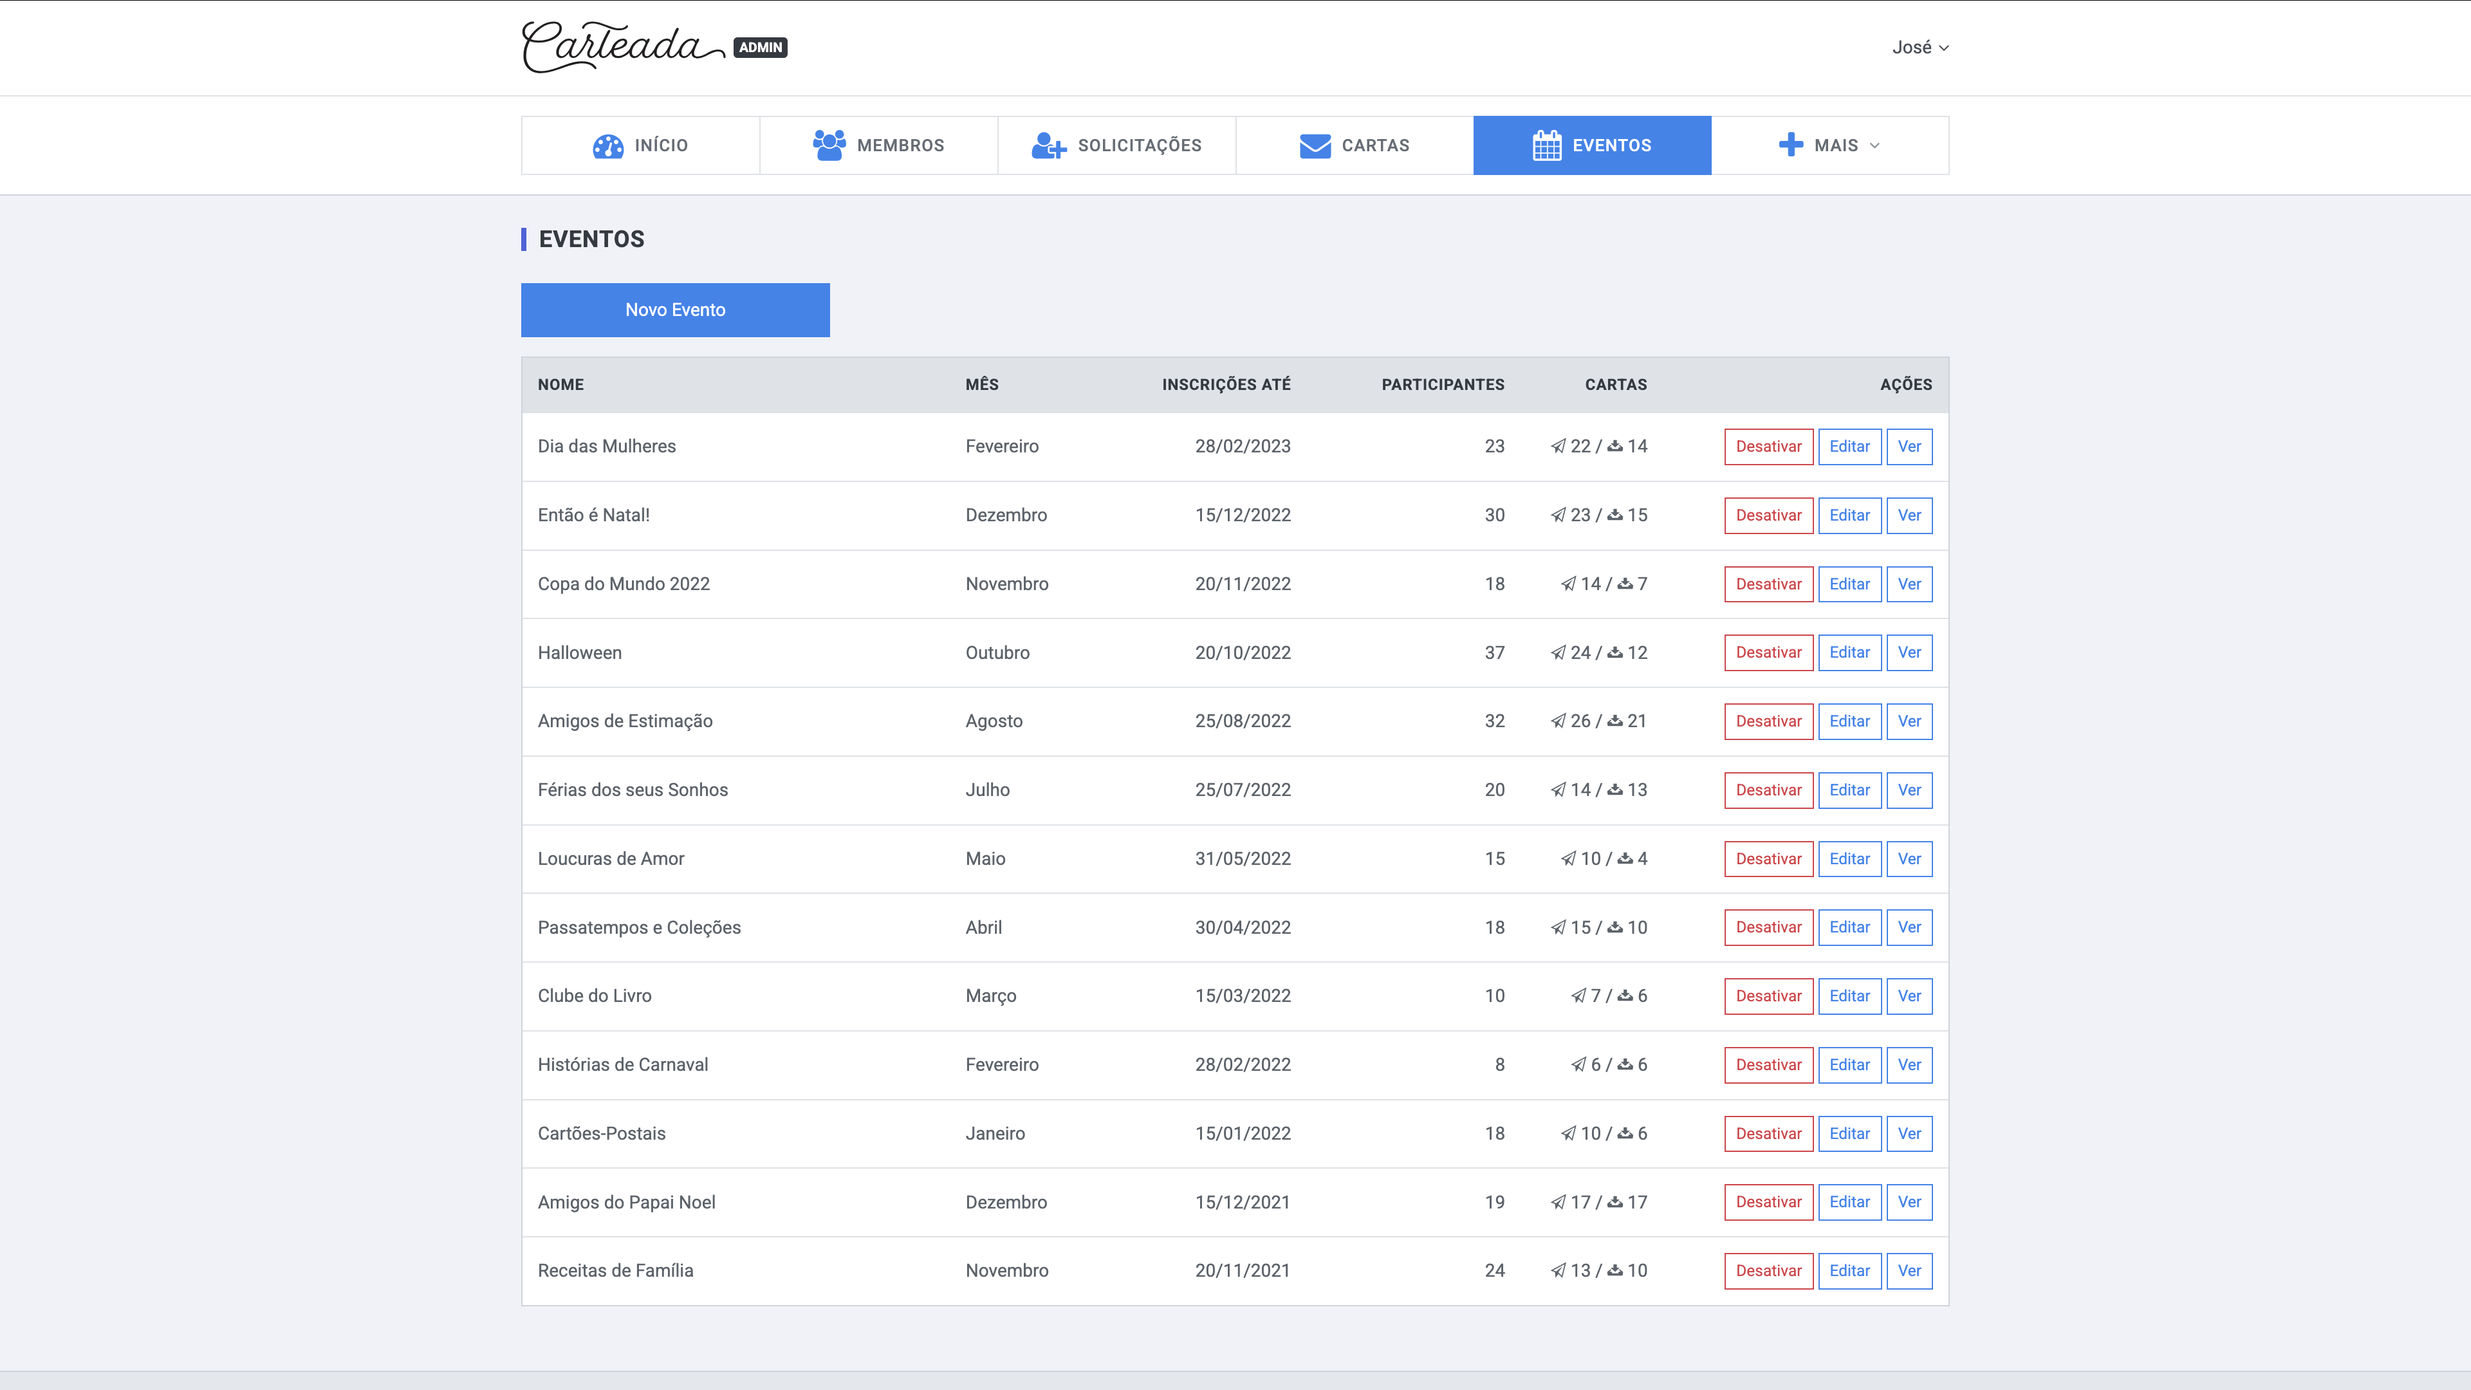Edit the Passatempos e Coleções event
2471x1390 pixels.
(1849, 927)
